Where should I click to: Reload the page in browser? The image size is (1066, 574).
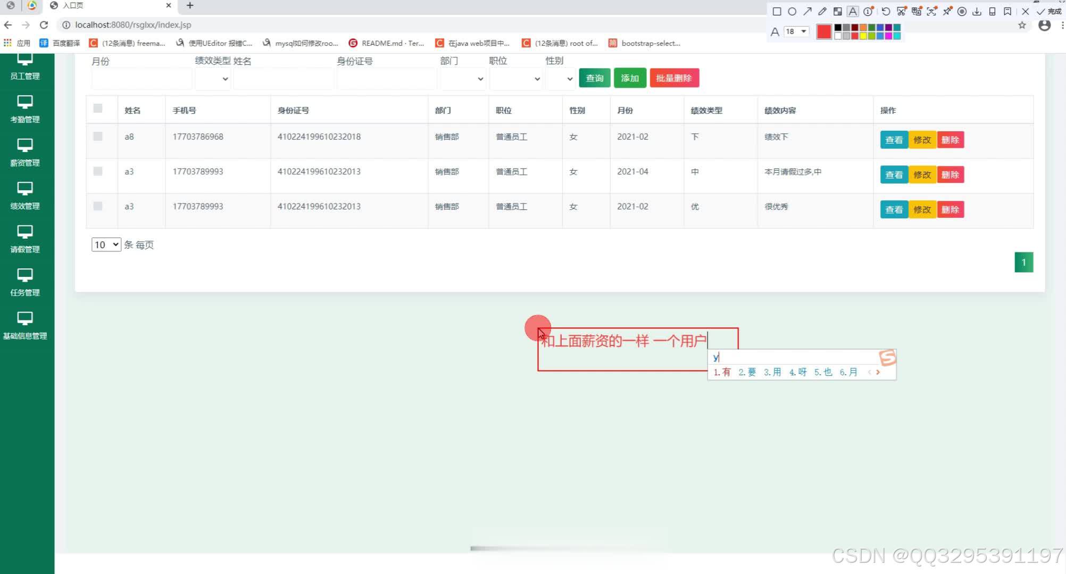pyautogui.click(x=44, y=24)
